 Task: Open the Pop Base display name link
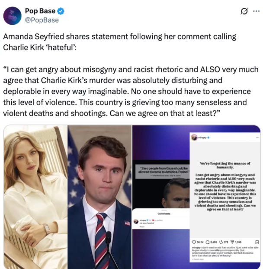click(x=40, y=11)
